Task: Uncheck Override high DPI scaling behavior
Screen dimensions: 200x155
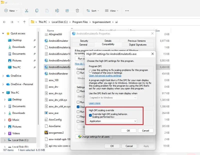Action: [90, 115]
